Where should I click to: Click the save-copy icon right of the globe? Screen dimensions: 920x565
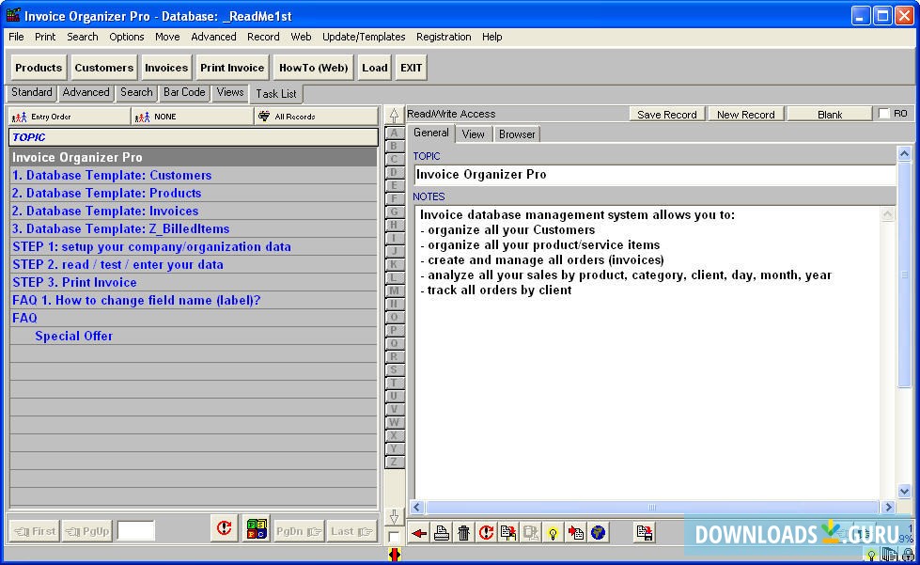(x=645, y=533)
